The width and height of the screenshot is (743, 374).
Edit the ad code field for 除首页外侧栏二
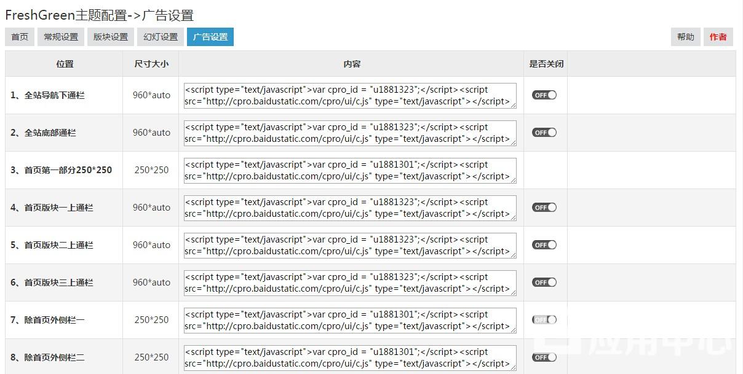350,358
